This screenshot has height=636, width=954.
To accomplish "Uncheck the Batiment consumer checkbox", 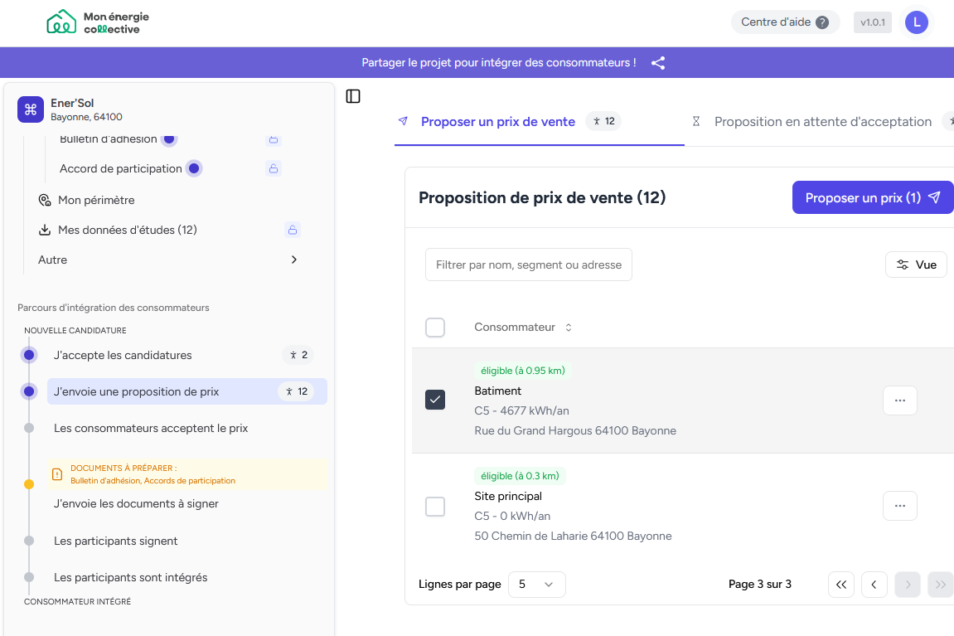I will (435, 400).
